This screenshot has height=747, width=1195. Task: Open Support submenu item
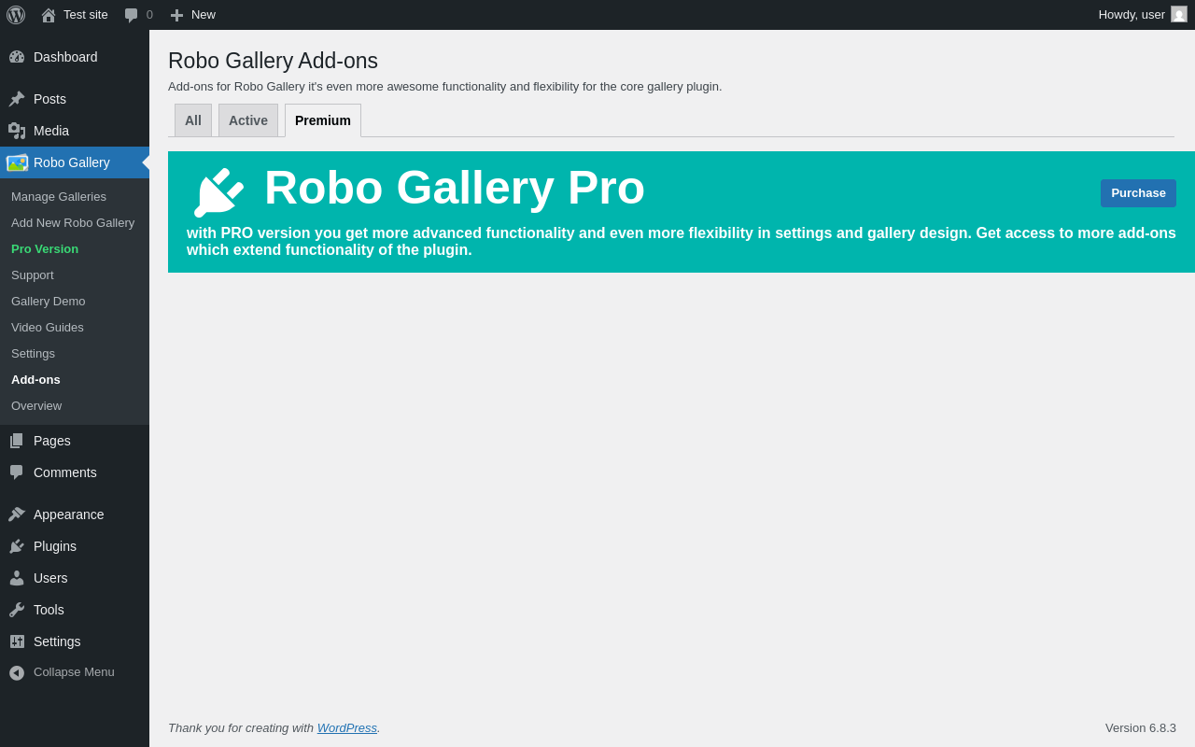(x=33, y=275)
